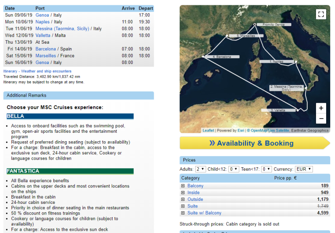Screen dimensions: 335x233
Task: Expand the Suite price row
Action: point(183,206)
